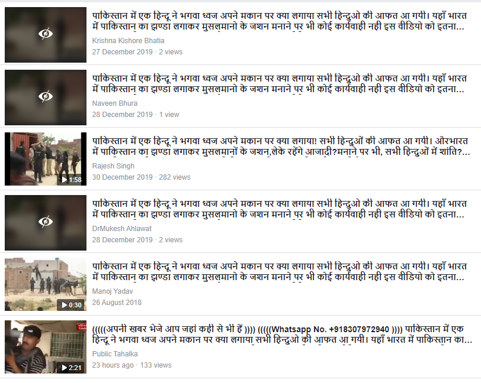Open the Public Tahalka video thumbnail
This screenshot has height=383, width=481.
click(46, 347)
